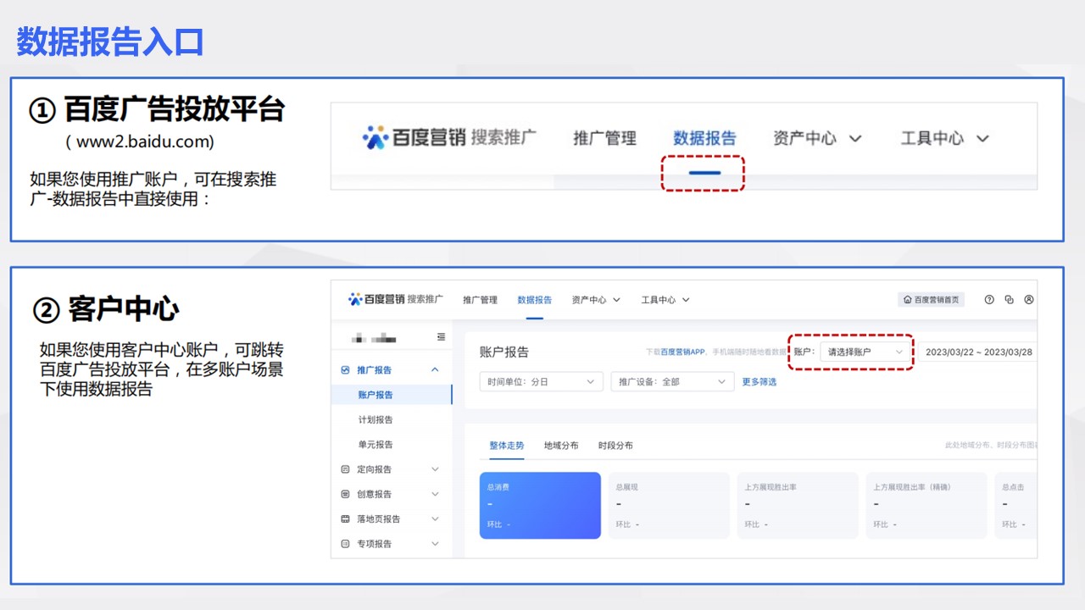This screenshot has height=610, width=1085.
Task: Open 计划报告 in the sidebar
Action: click(376, 419)
